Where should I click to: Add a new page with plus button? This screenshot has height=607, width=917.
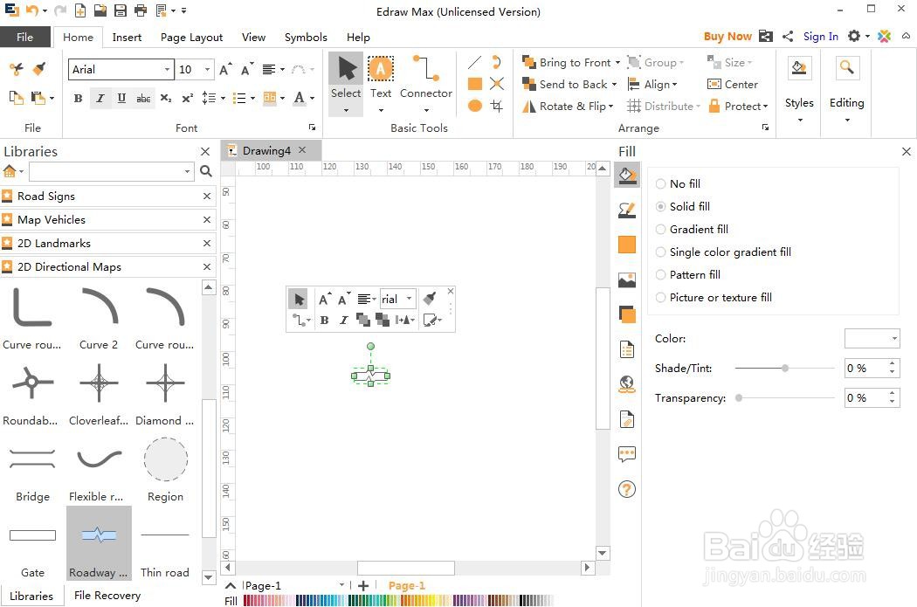[363, 585]
